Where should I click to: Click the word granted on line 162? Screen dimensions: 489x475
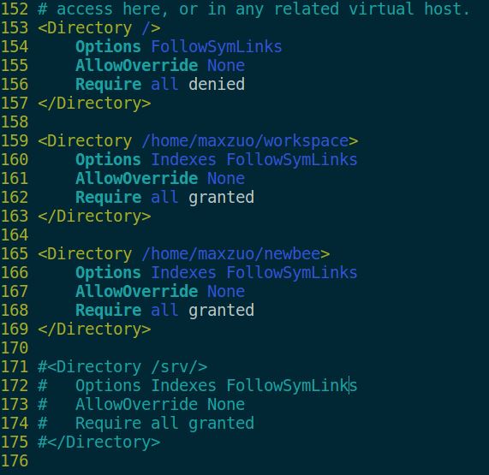(222, 198)
